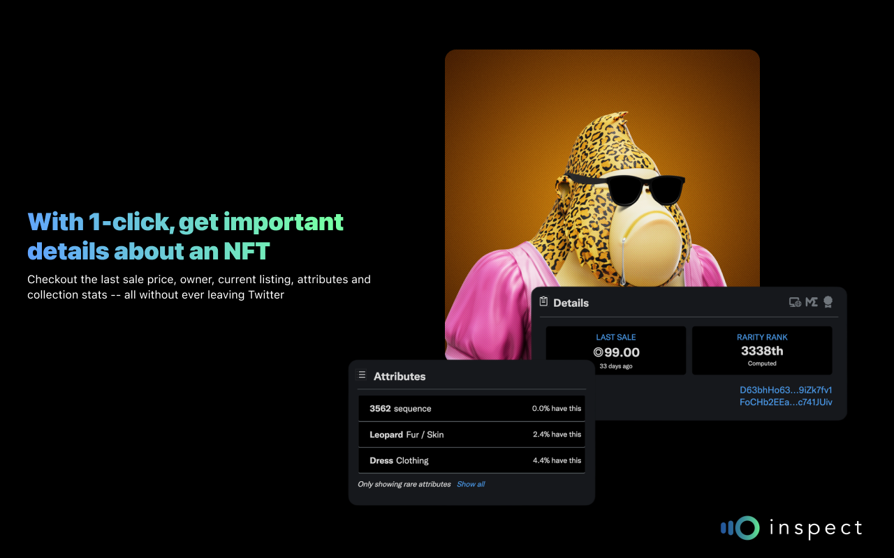Click the Only showing rare attributes text
The height and width of the screenshot is (558, 894).
click(404, 483)
